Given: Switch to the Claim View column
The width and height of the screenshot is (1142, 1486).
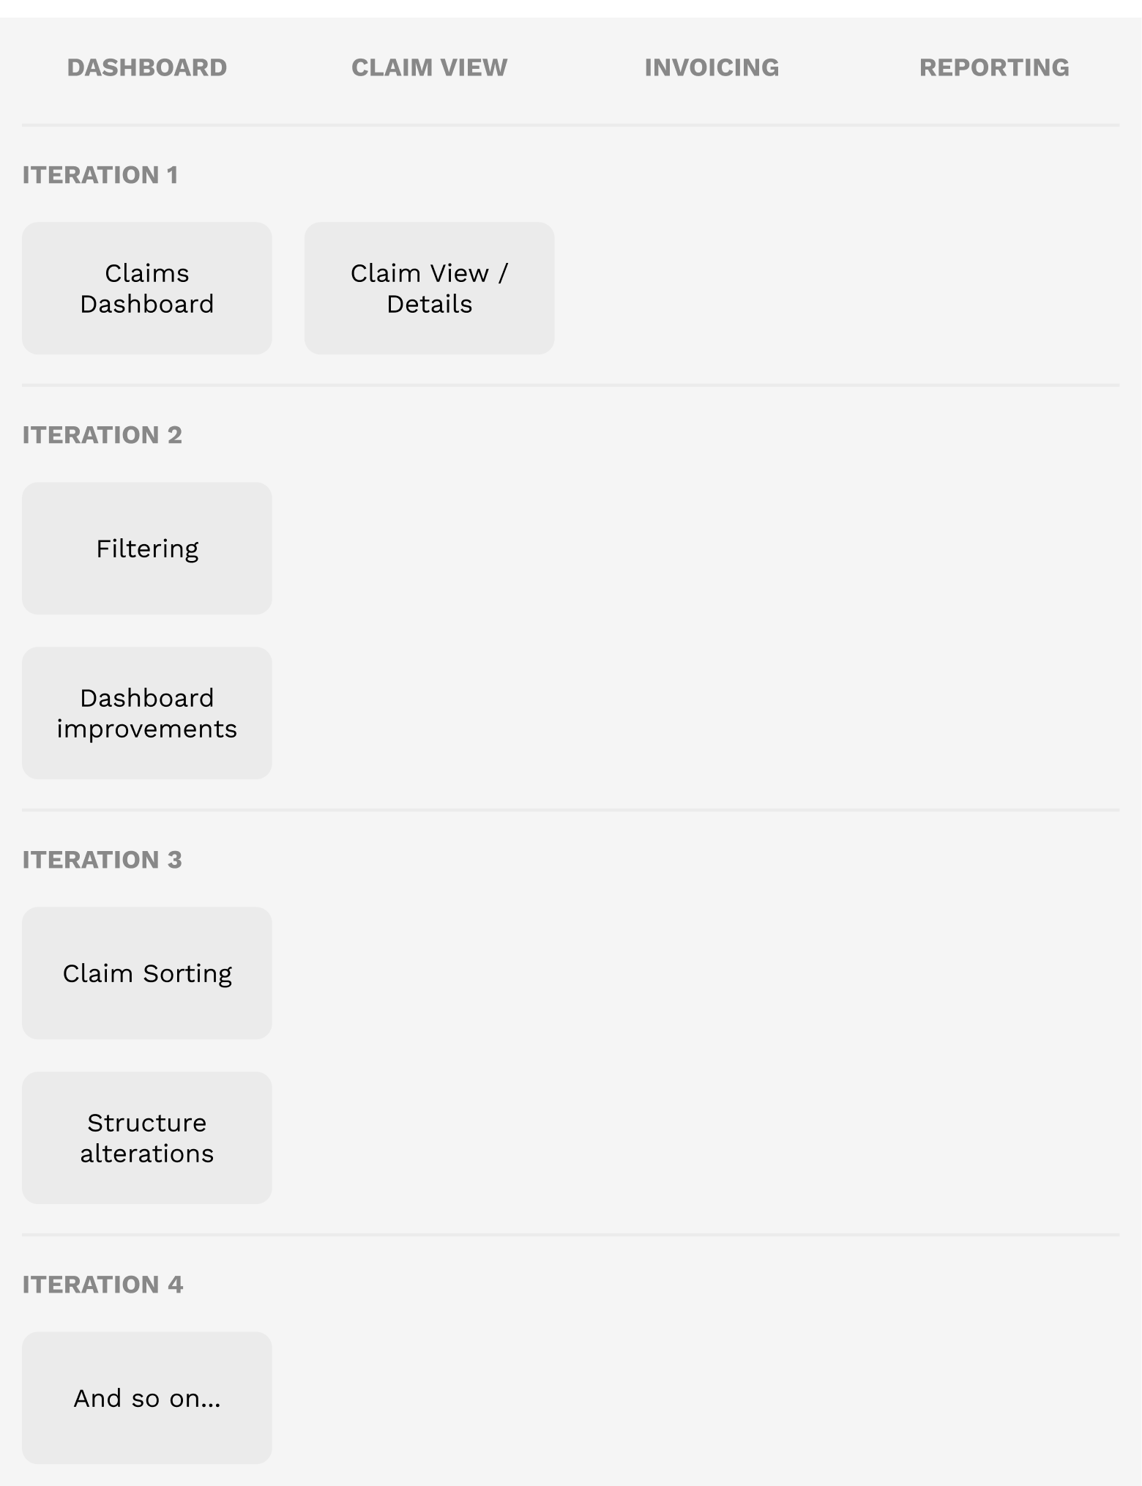Looking at the screenshot, I should click(429, 67).
